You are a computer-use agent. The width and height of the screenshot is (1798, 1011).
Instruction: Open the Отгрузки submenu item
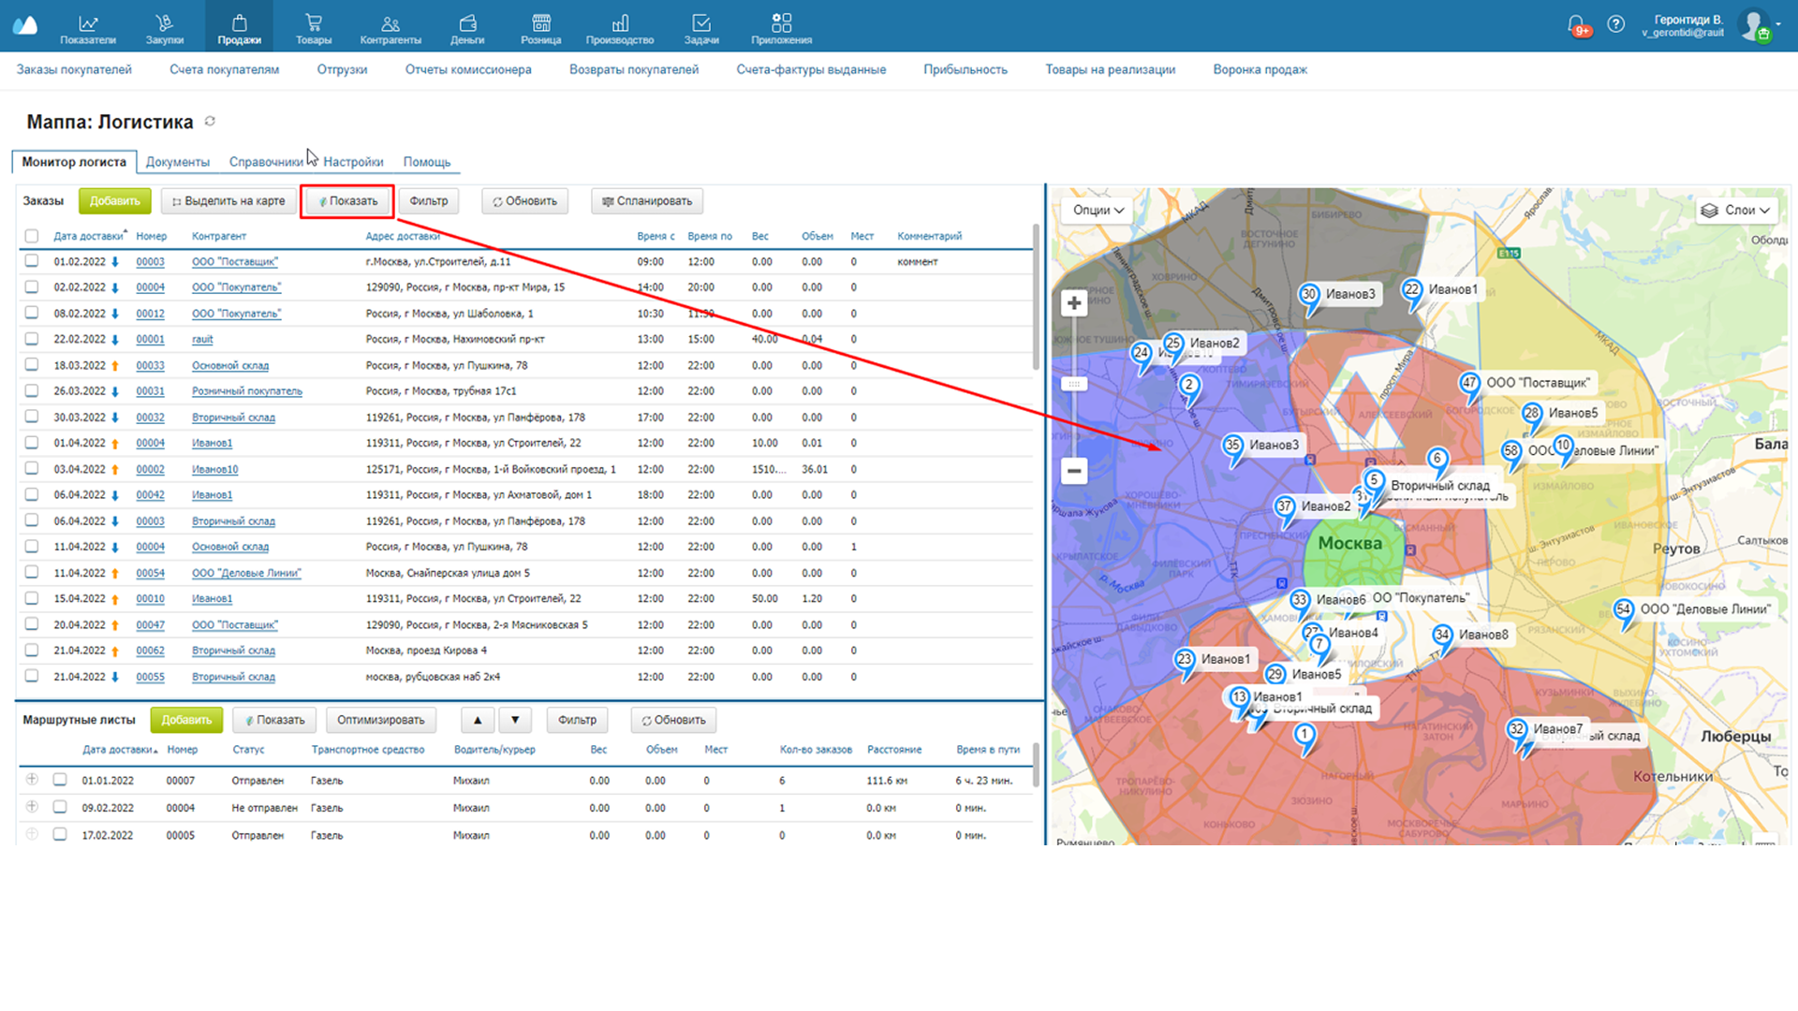pyautogui.click(x=342, y=69)
